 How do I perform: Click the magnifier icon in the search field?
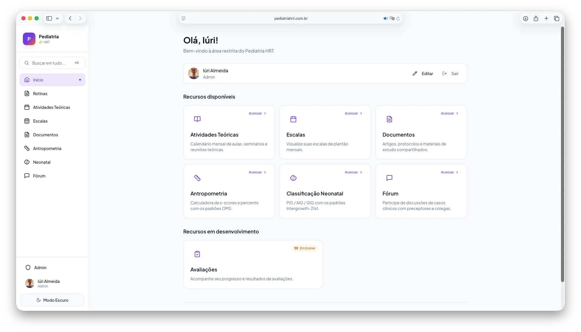point(27,63)
